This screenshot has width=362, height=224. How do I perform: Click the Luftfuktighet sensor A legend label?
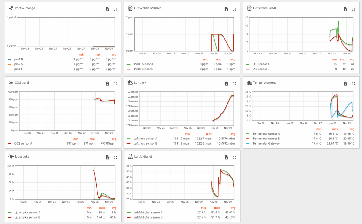point(148,213)
